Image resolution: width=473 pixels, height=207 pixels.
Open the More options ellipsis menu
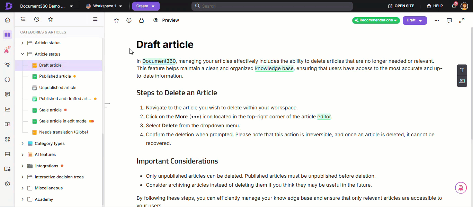pos(437,20)
